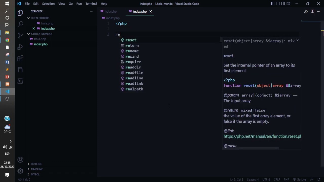Open the Manage gear menu
The width and height of the screenshot is (324, 182).
pyautogui.click(x=21, y=171)
